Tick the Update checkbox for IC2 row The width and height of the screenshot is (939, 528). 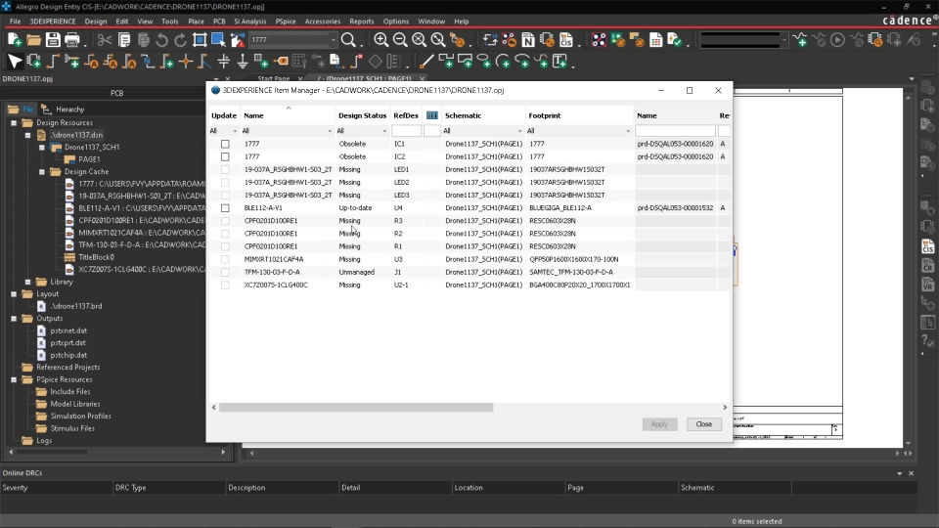click(225, 156)
